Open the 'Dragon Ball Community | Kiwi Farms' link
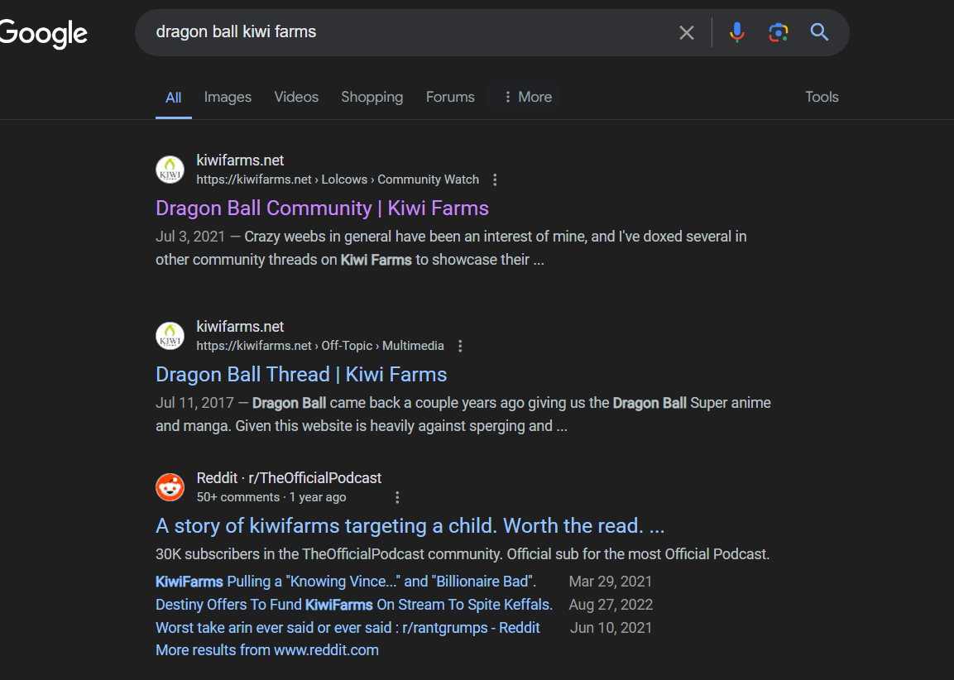The image size is (954, 680). click(322, 208)
